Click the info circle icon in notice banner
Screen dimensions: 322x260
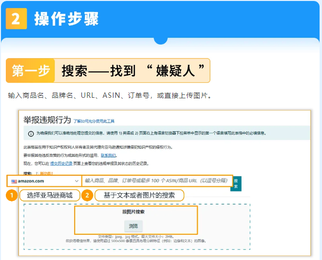[31, 133]
